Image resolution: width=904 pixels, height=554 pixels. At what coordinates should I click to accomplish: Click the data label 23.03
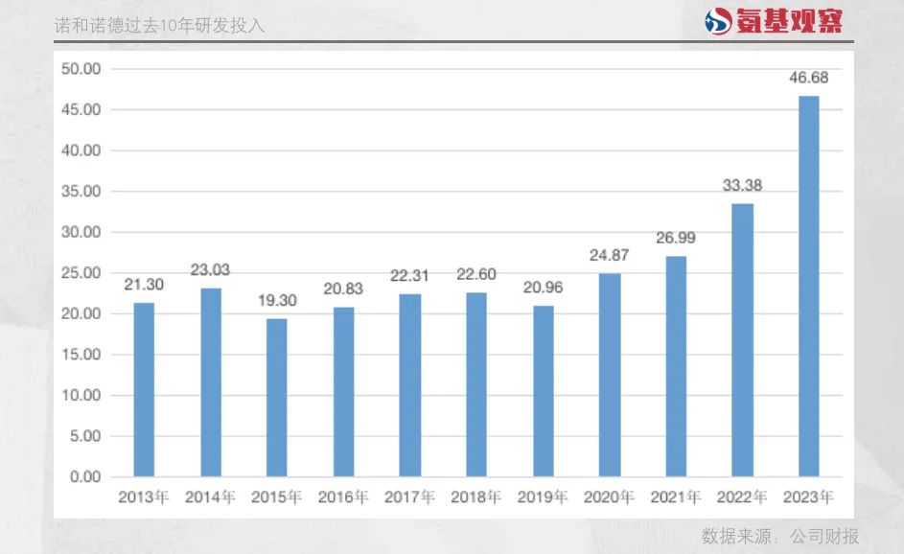[x=211, y=269]
